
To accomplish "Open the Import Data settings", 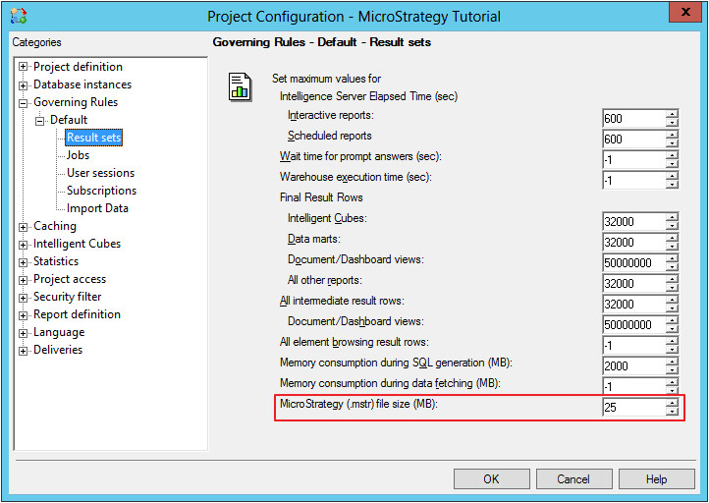I will pyautogui.click(x=97, y=208).
